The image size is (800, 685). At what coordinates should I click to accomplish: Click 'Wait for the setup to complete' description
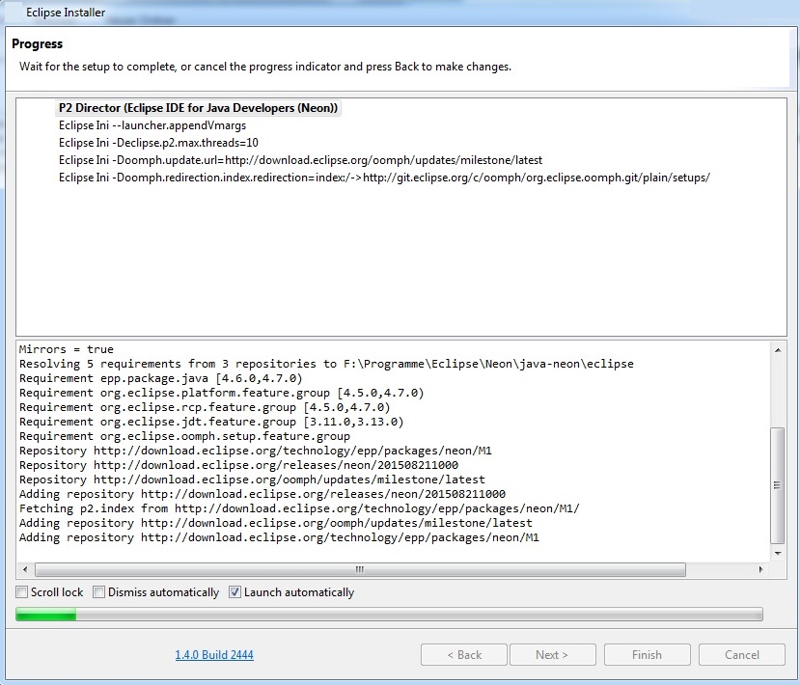pyautogui.click(x=265, y=67)
